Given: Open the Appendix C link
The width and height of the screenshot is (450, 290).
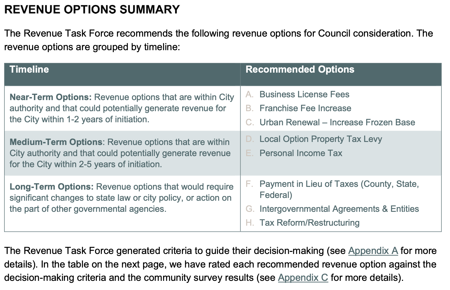Looking at the screenshot, I should [303, 278].
